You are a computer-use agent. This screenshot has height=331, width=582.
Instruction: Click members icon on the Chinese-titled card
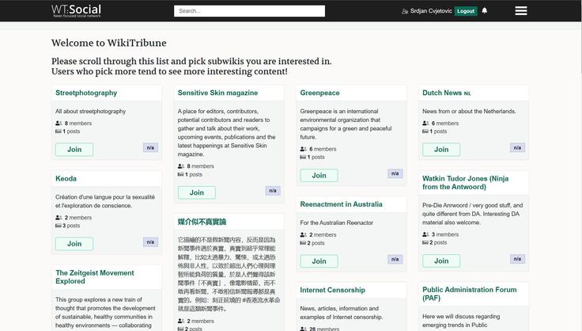[x=181, y=321]
